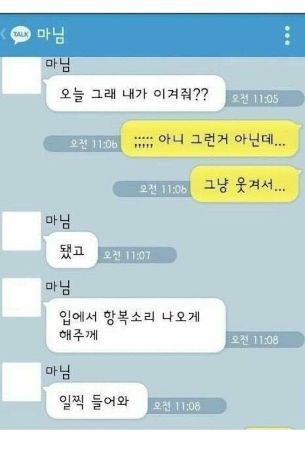Click sender name 마님 above '됐고'

pos(58,221)
